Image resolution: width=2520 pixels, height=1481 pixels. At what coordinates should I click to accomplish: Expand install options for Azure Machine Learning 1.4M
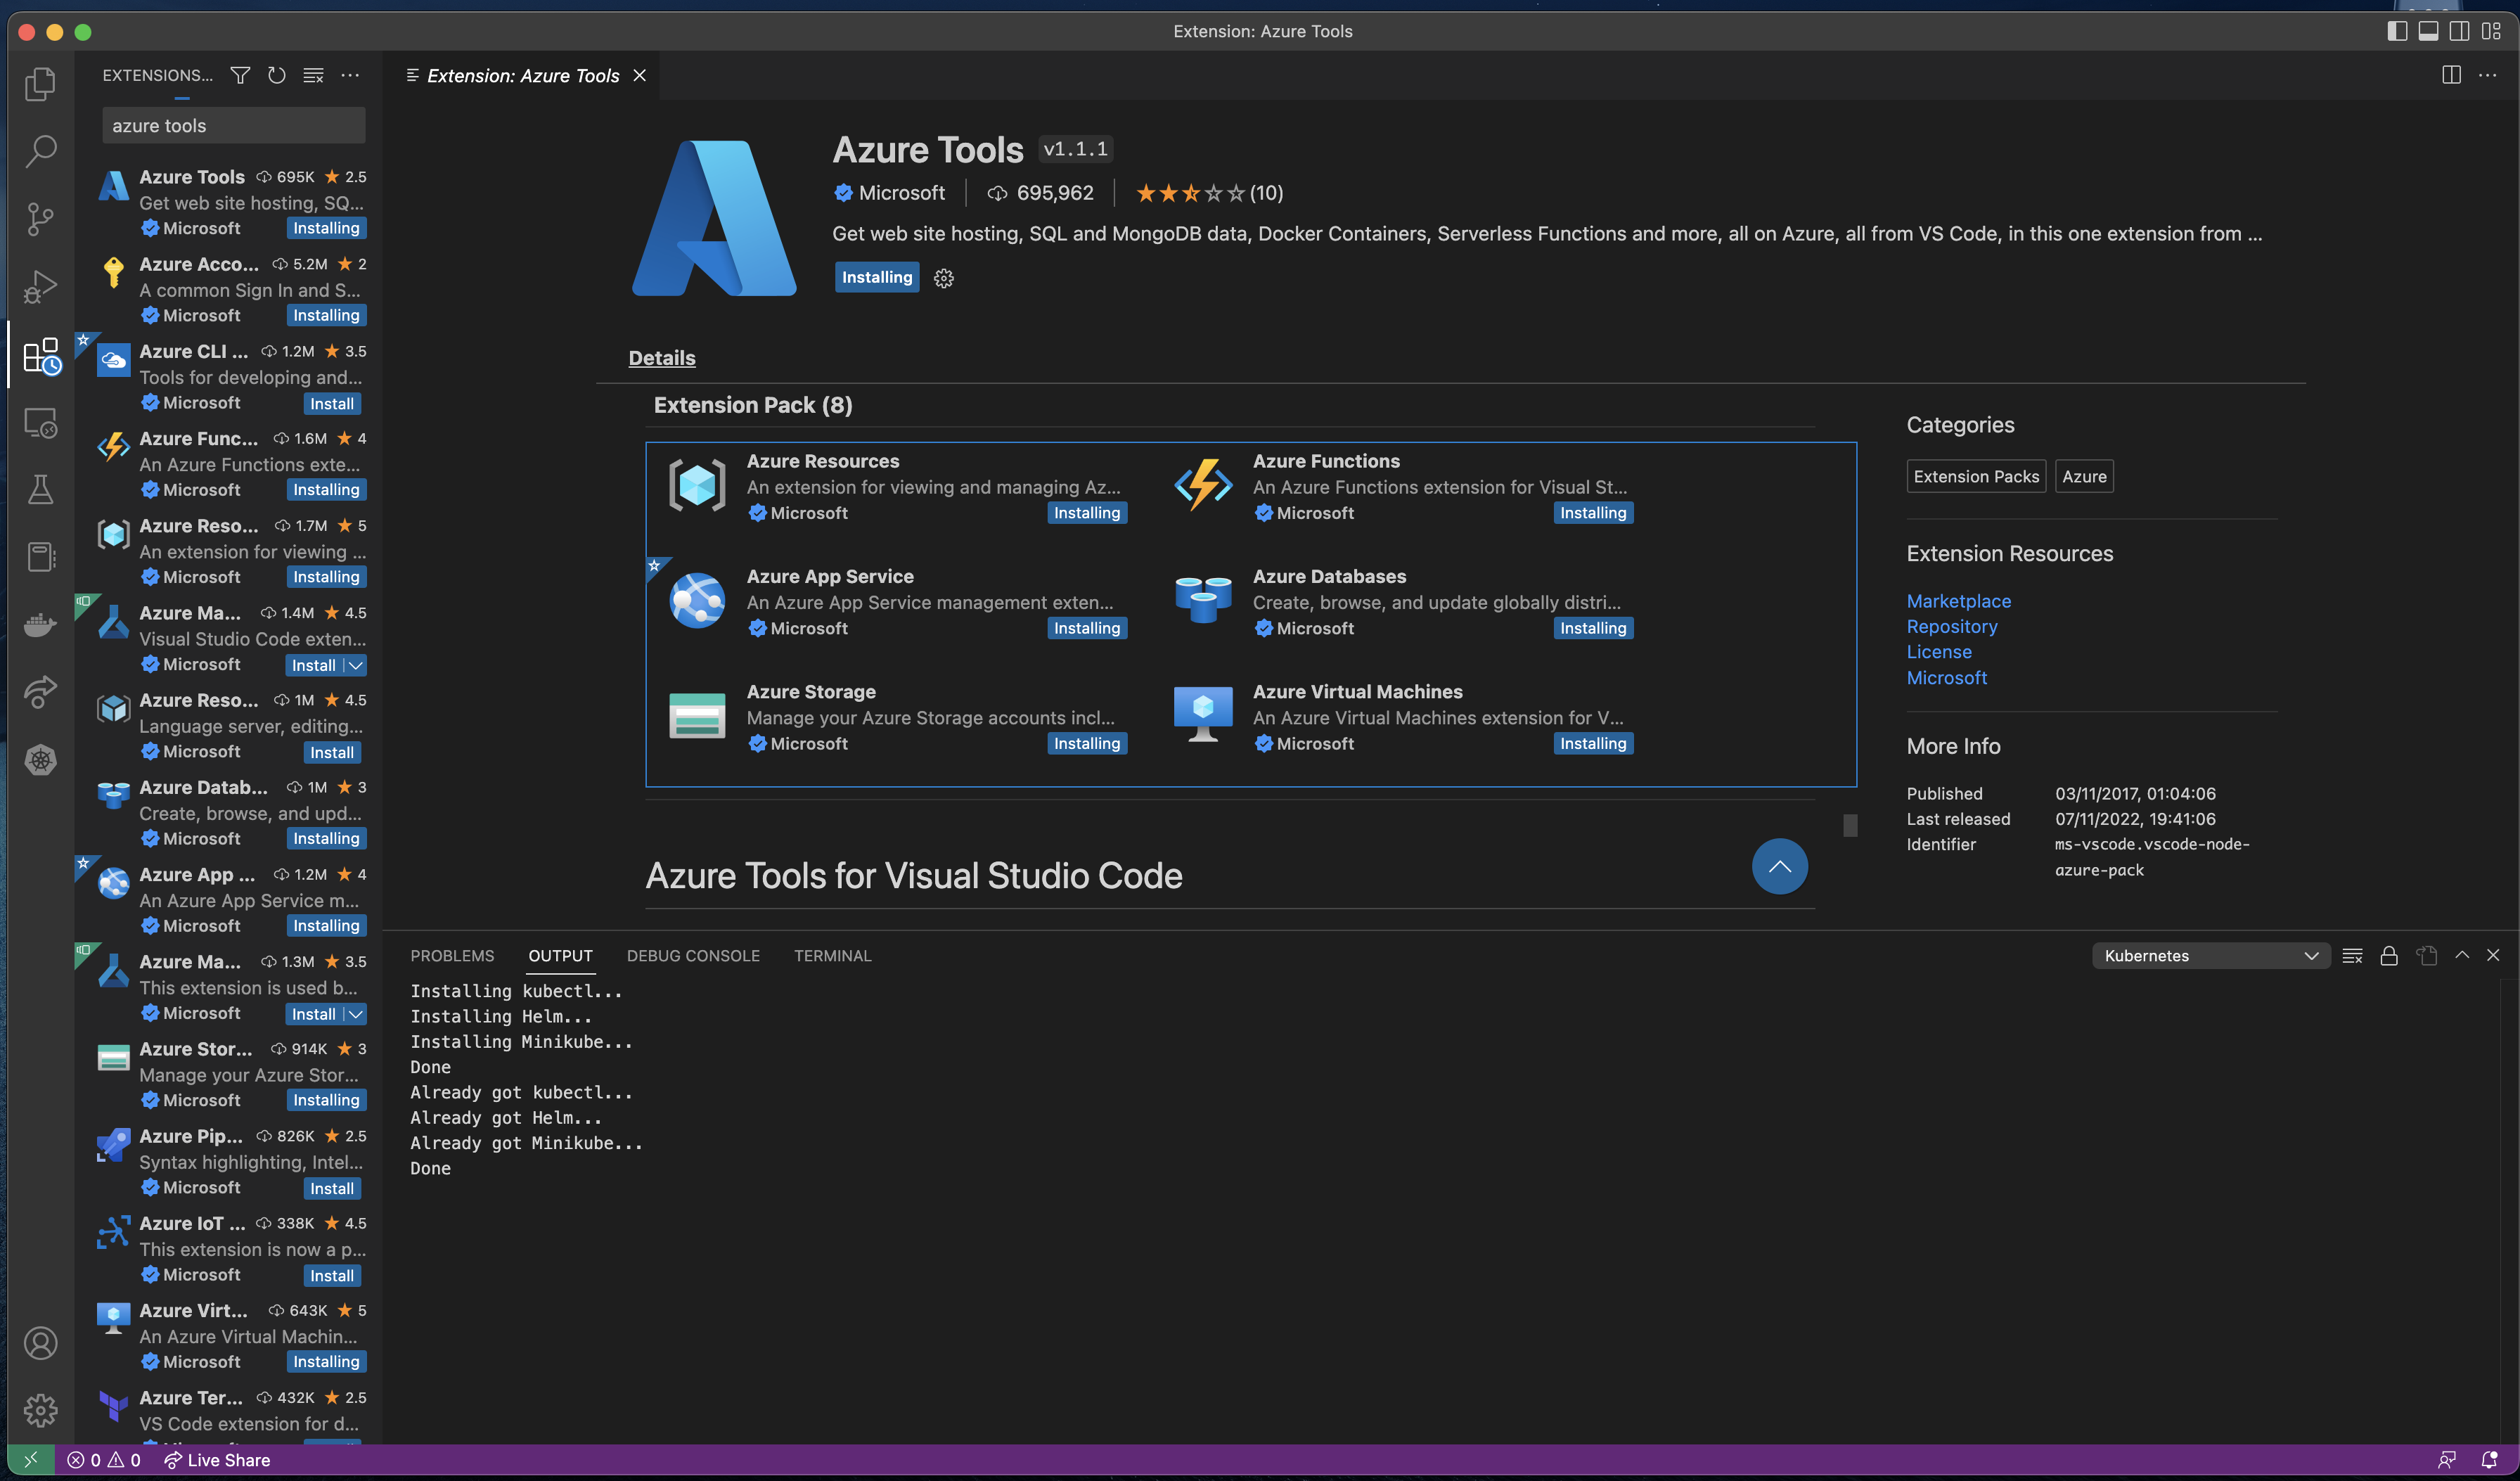[x=355, y=665]
